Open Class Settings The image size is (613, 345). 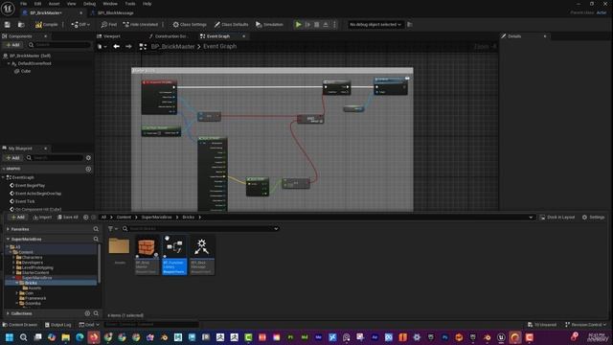(x=190, y=25)
